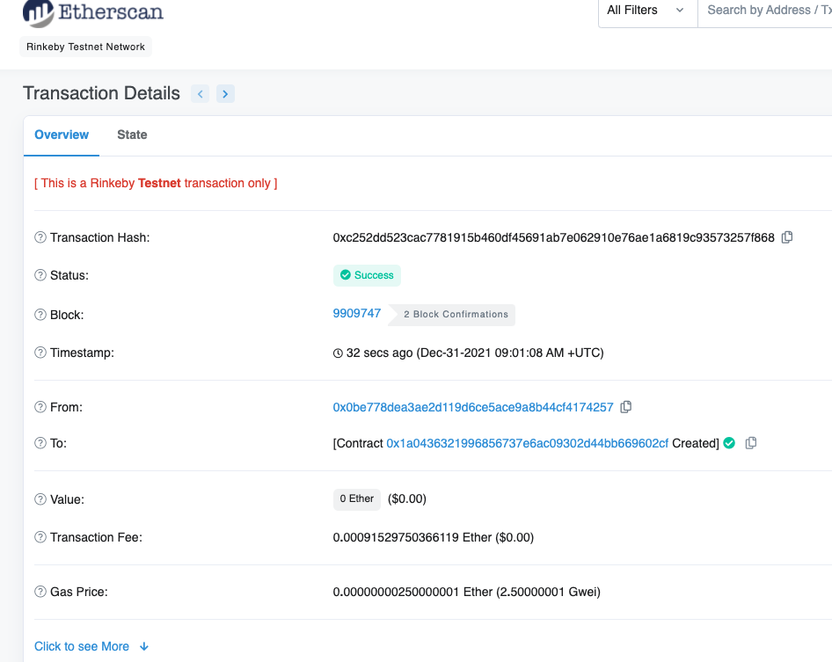
Task: Open help icon next to Block
Action: click(40, 315)
